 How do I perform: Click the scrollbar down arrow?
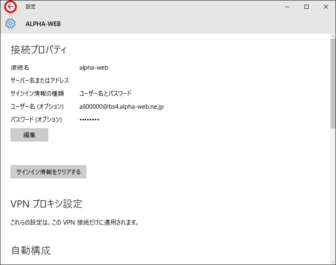pyautogui.click(x=333, y=262)
